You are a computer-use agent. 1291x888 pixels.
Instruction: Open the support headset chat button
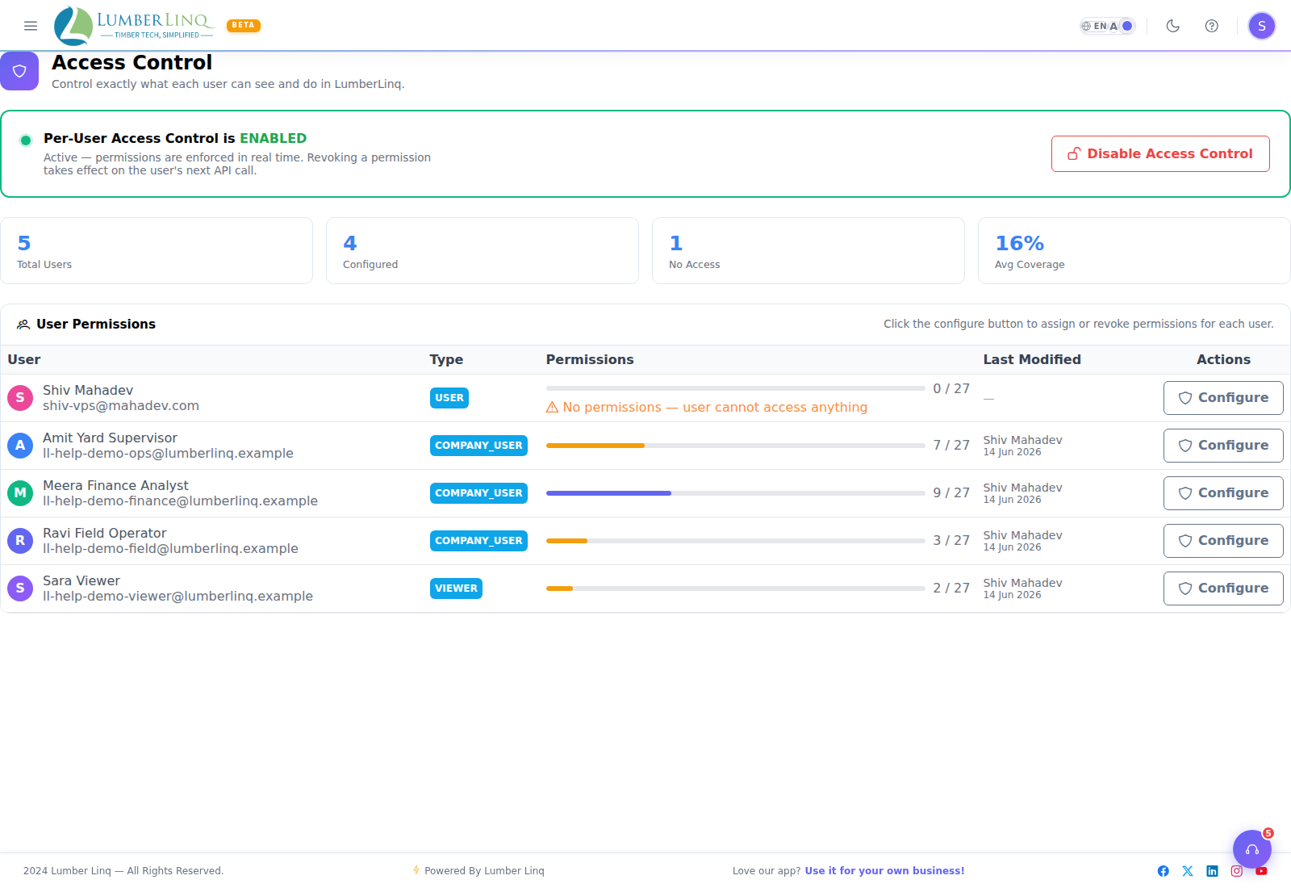pyautogui.click(x=1252, y=849)
